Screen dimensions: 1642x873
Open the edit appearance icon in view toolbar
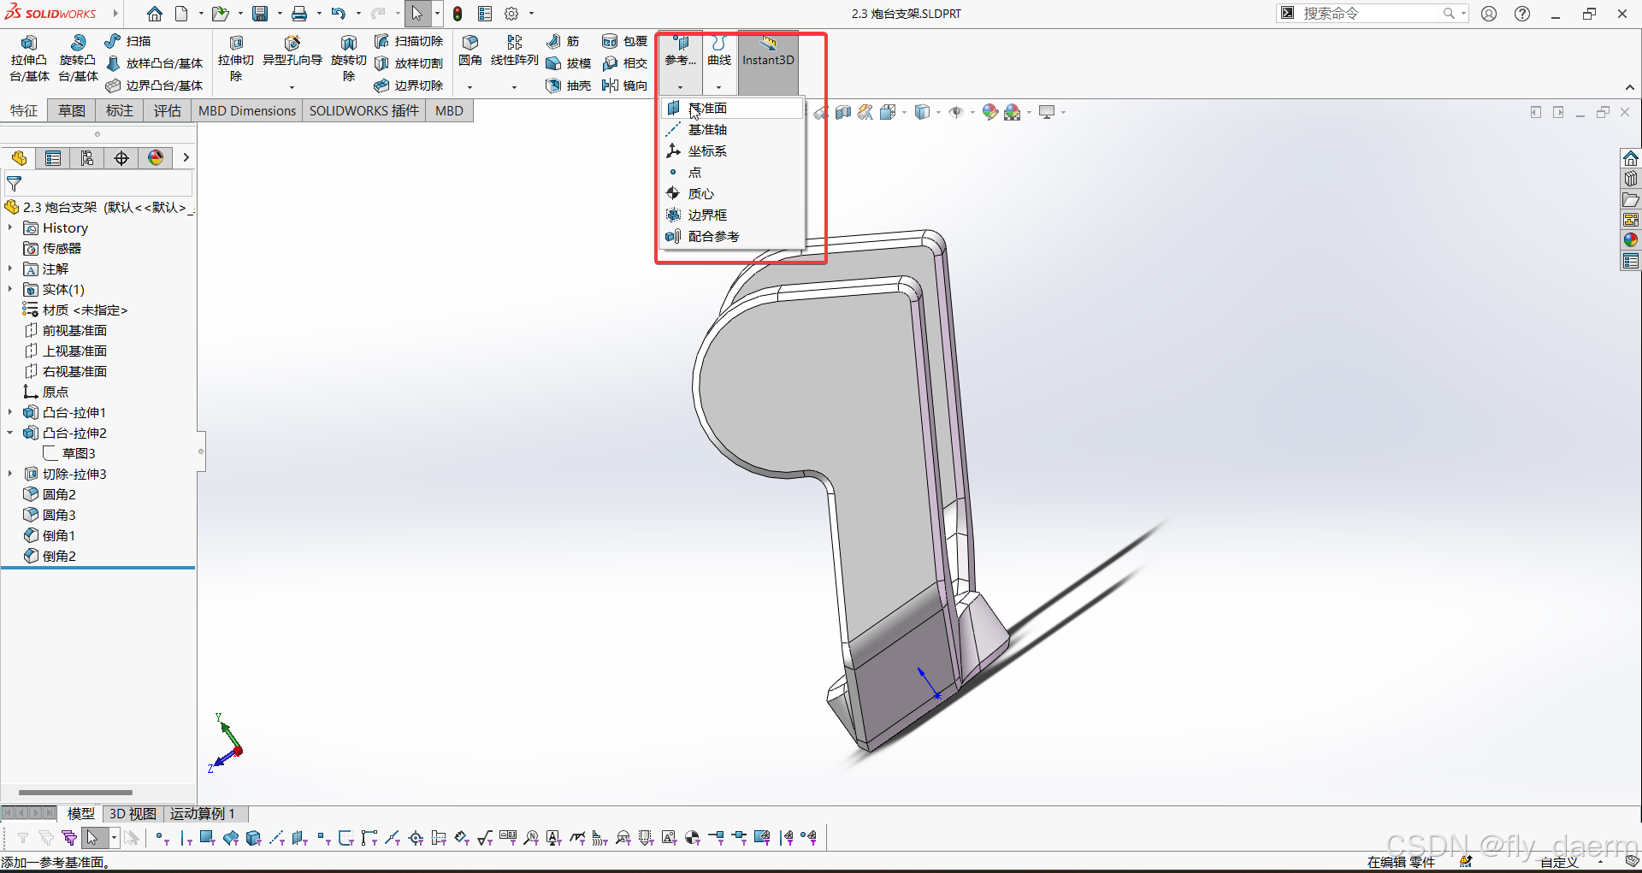pyautogui.click(x=990, y=112)
